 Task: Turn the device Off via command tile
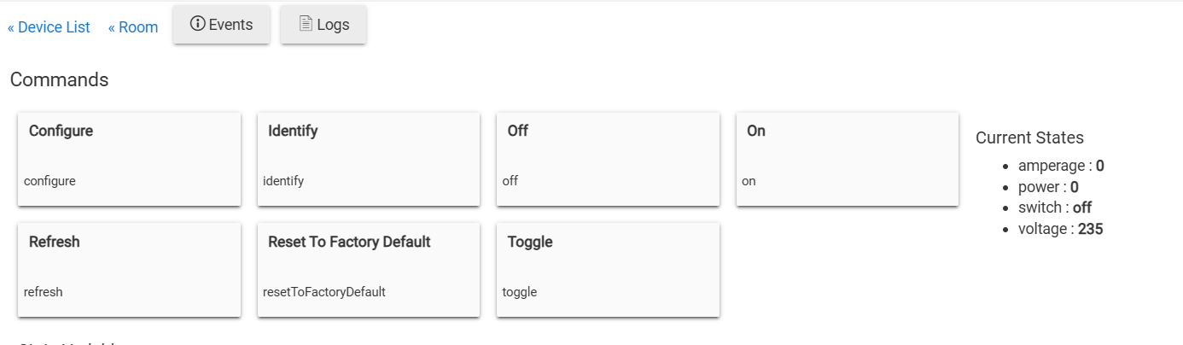[x=608, y=159]
